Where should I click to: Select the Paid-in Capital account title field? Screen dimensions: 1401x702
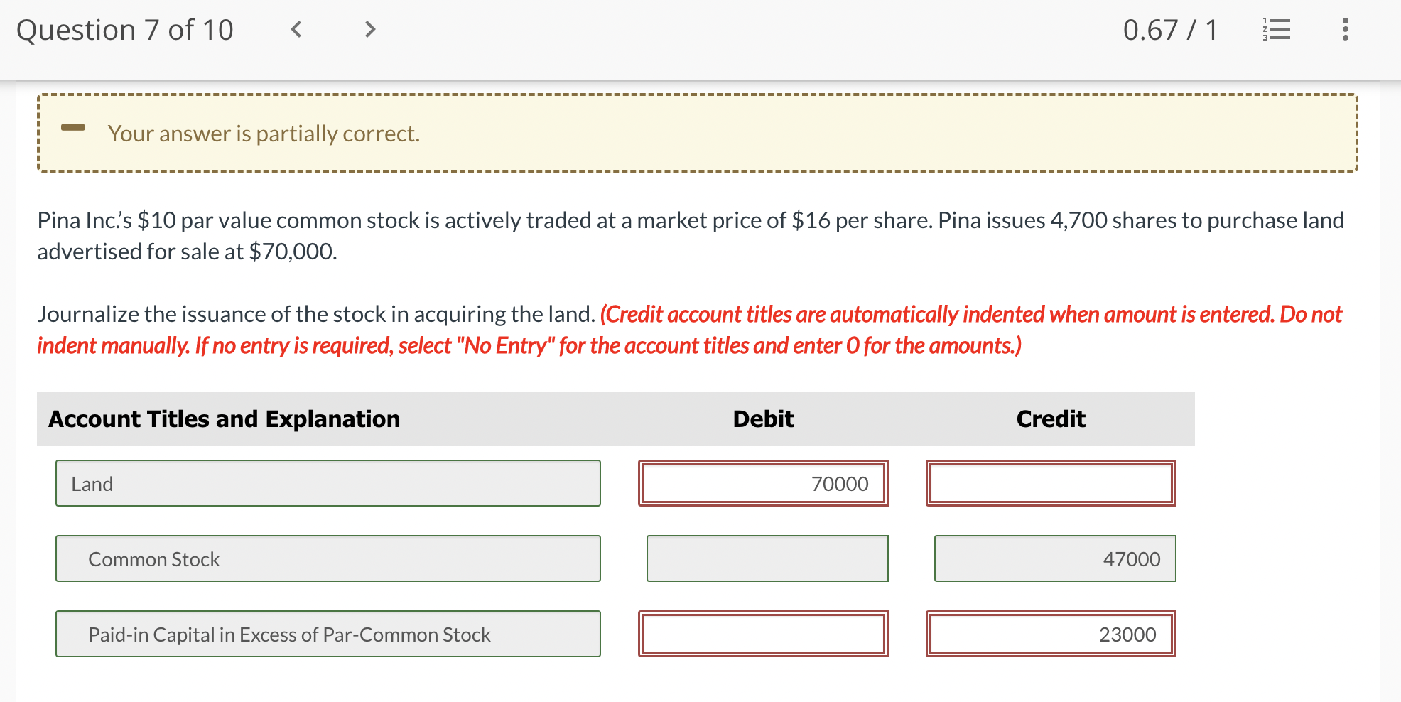point(328,634)
